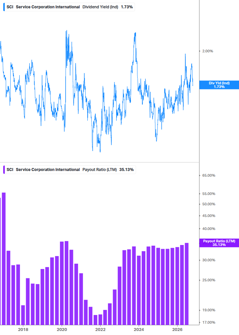Viewport: 239px width, 335px height.
Task: Click the 35.13% value in the payout legend
Action: point(126,170)
